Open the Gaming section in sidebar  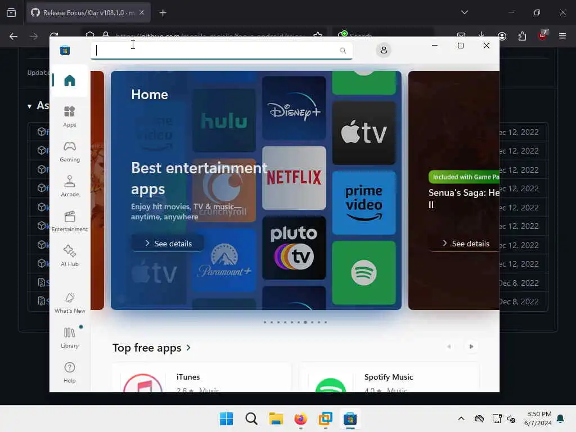coord(69,151)
